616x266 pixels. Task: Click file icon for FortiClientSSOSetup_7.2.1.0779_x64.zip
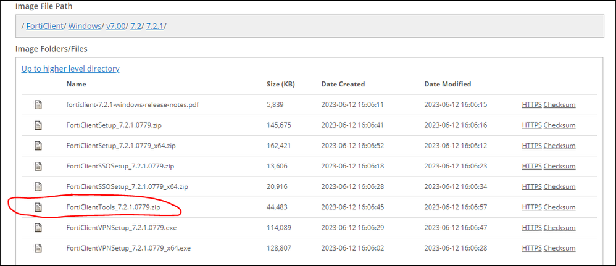click(x=38, y=186)
